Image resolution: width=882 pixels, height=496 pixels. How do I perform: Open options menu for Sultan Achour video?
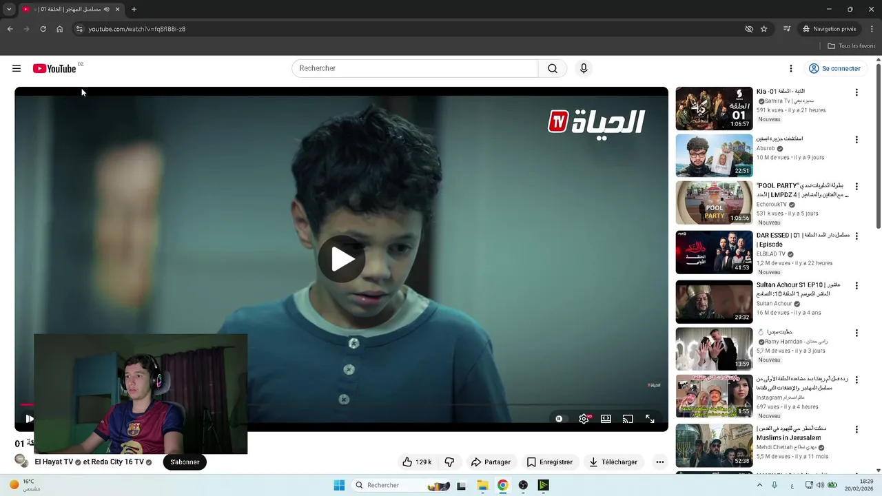[857, 285]
